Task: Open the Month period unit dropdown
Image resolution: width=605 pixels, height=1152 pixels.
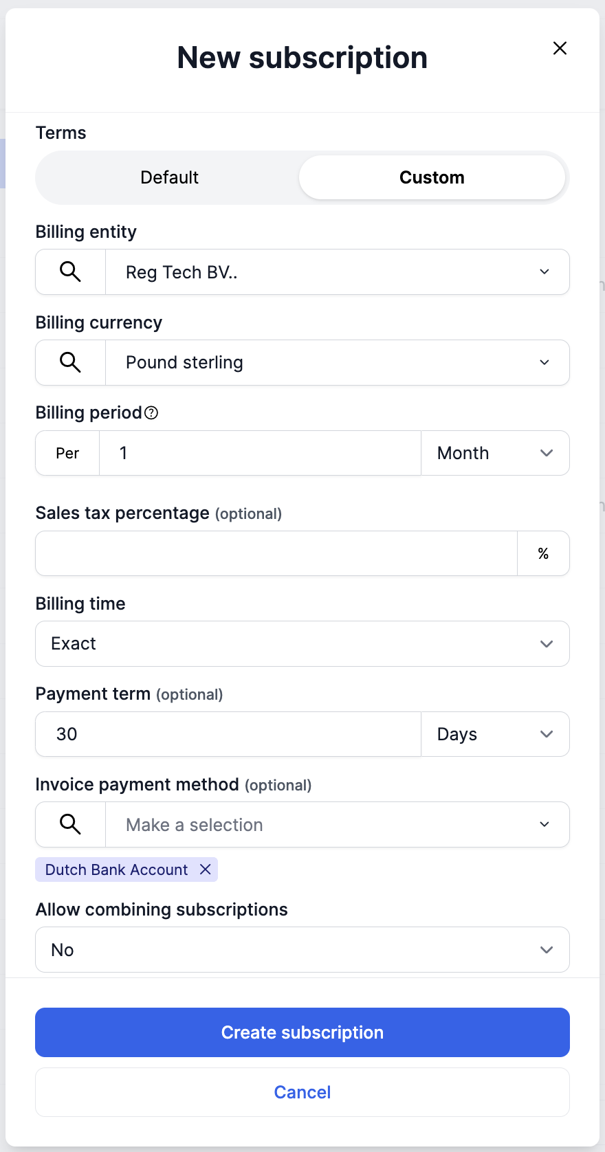Action: coord(495,453)
